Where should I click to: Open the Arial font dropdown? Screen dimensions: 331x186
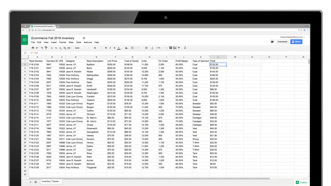(x=82, y=48)
